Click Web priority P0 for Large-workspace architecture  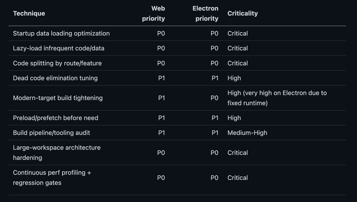click(x=161, y=153)
